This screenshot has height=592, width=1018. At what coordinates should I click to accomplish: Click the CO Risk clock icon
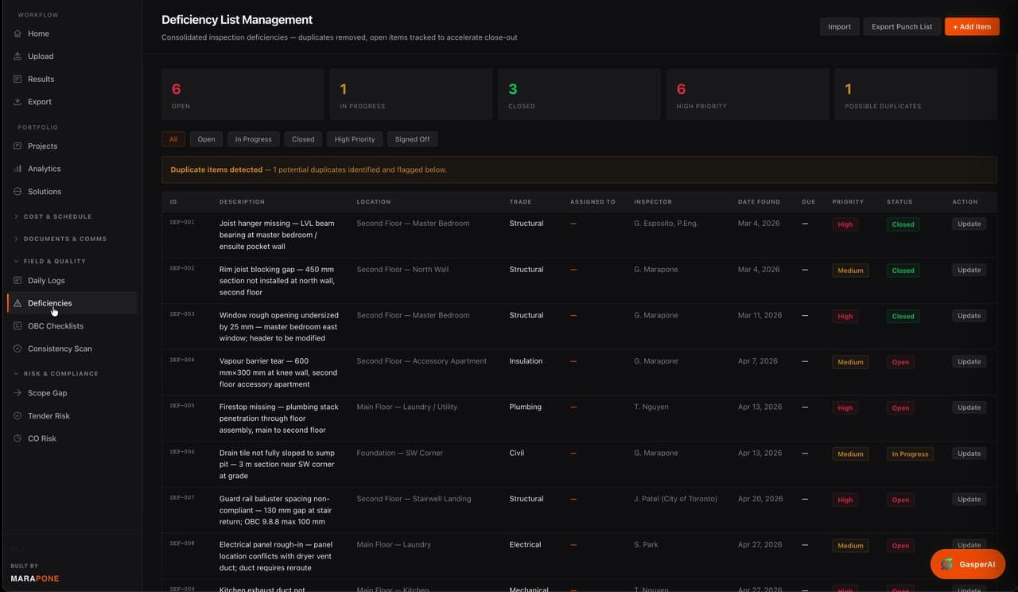[x=17, y=438]
